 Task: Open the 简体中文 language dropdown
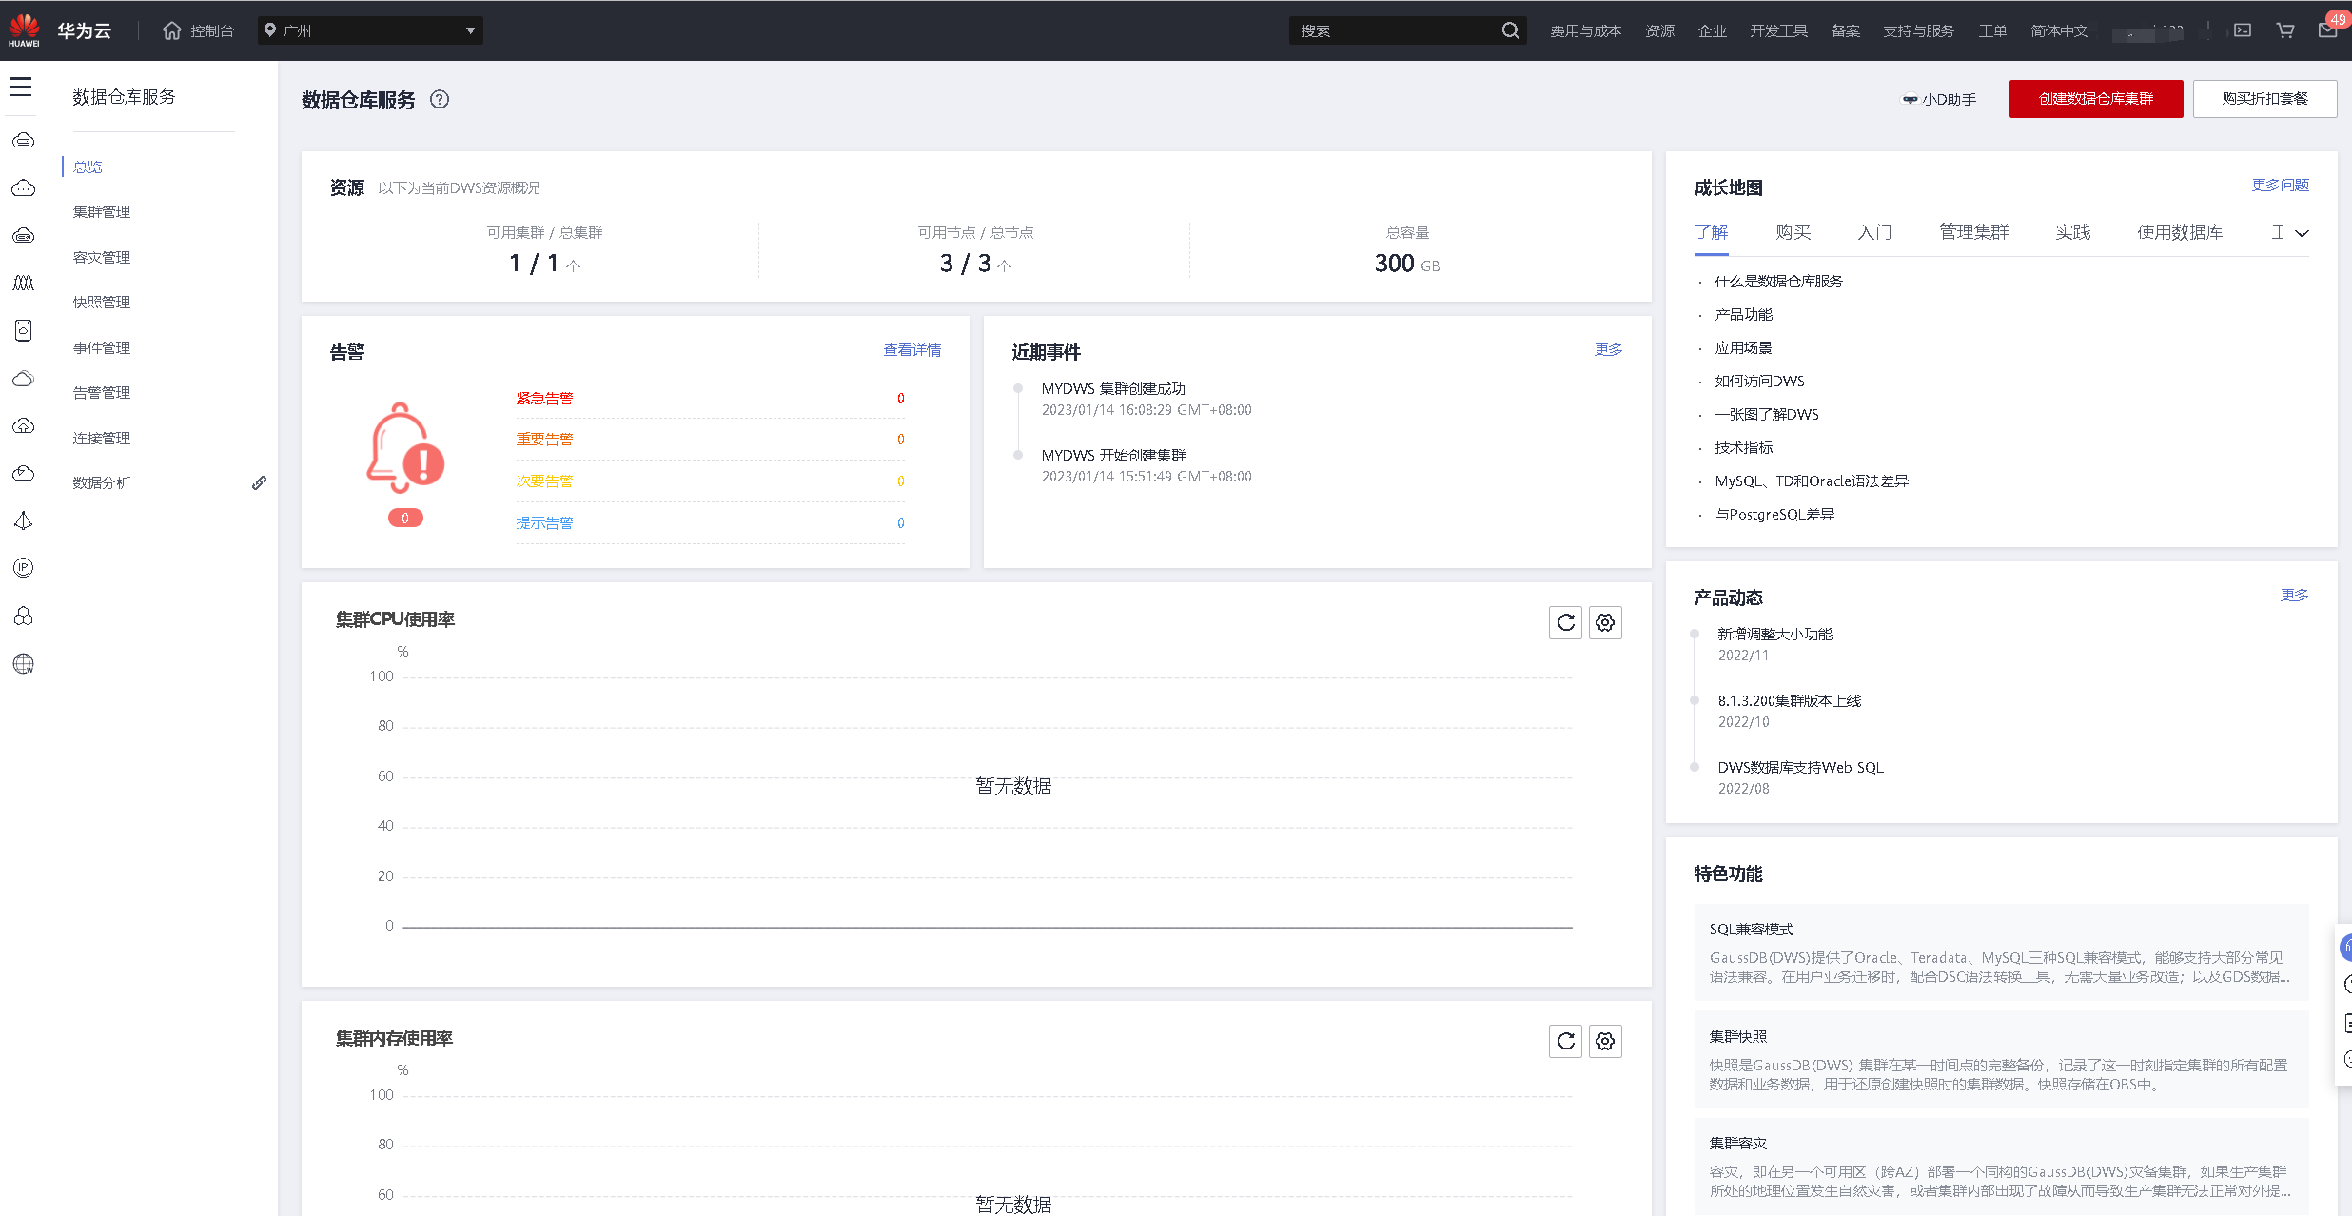(x=2059, y=30)
